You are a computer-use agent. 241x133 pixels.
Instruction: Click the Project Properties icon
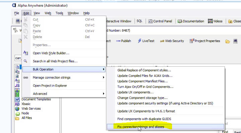(x=192, y=41)
